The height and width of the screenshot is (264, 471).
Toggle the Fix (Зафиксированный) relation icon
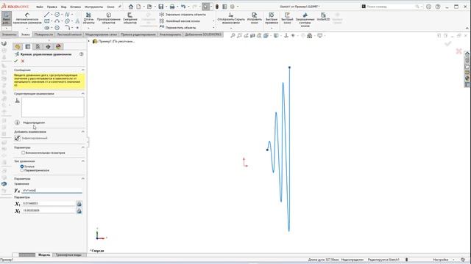pyautogui.click(x=17, y=138)
